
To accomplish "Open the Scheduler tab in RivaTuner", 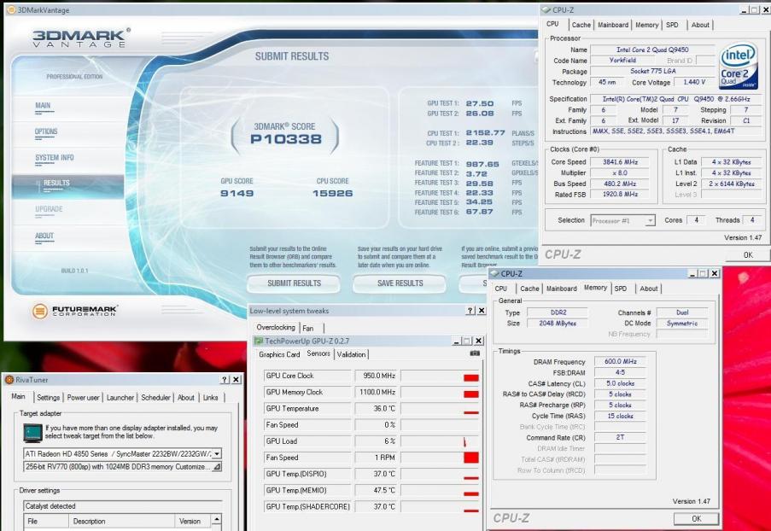I will [156, 397].
